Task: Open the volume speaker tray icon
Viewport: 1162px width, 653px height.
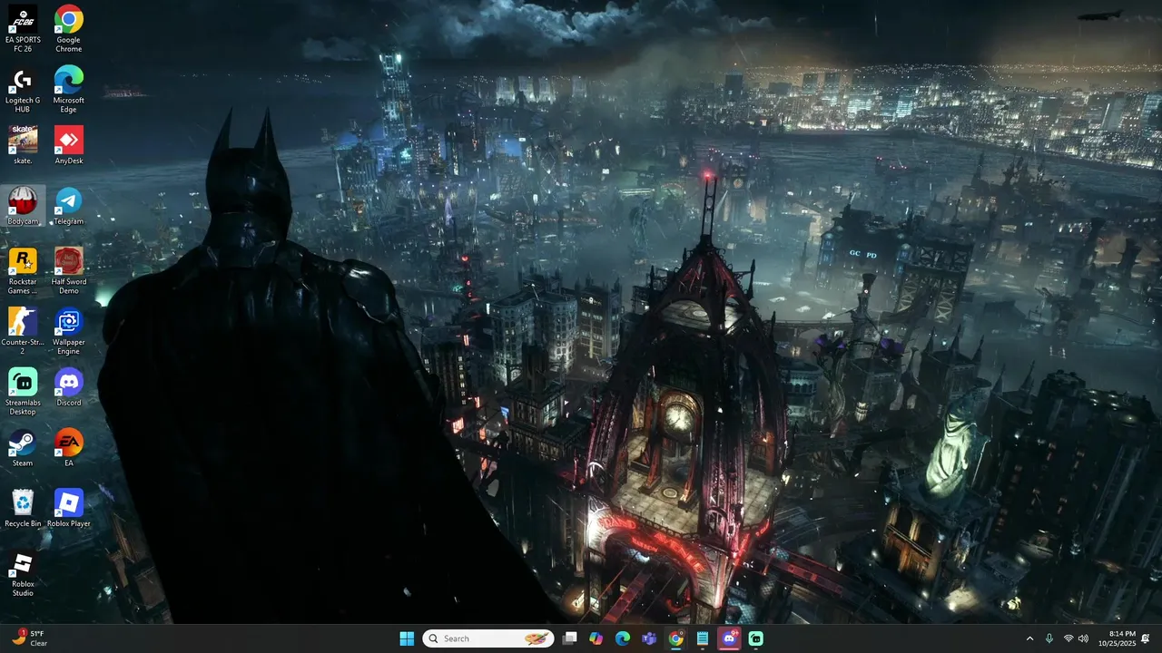Action: (x=1084, y=638)
